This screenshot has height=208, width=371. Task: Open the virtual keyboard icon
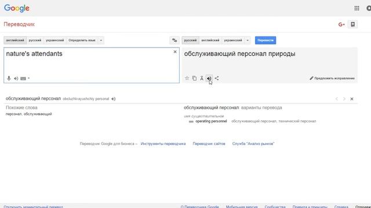tap(23, 79)
